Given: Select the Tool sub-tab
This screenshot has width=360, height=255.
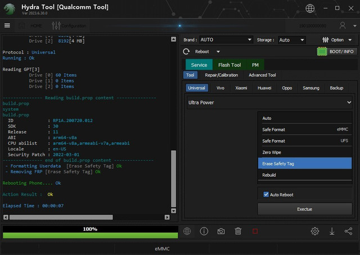Looking at the screenshot, I should [190, 75].
